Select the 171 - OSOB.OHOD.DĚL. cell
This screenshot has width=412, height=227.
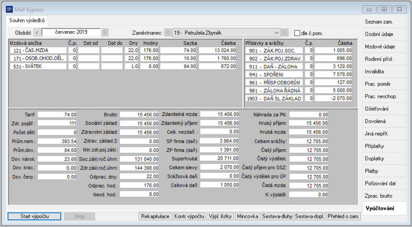pos(38,58)
